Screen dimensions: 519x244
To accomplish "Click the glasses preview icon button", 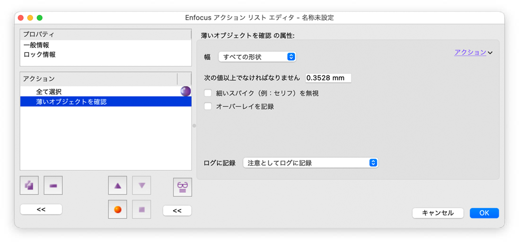I will point(182,186).
